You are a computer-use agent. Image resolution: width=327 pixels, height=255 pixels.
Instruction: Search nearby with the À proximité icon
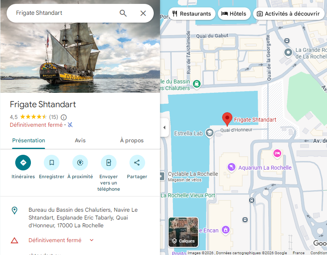pos(80,163)
